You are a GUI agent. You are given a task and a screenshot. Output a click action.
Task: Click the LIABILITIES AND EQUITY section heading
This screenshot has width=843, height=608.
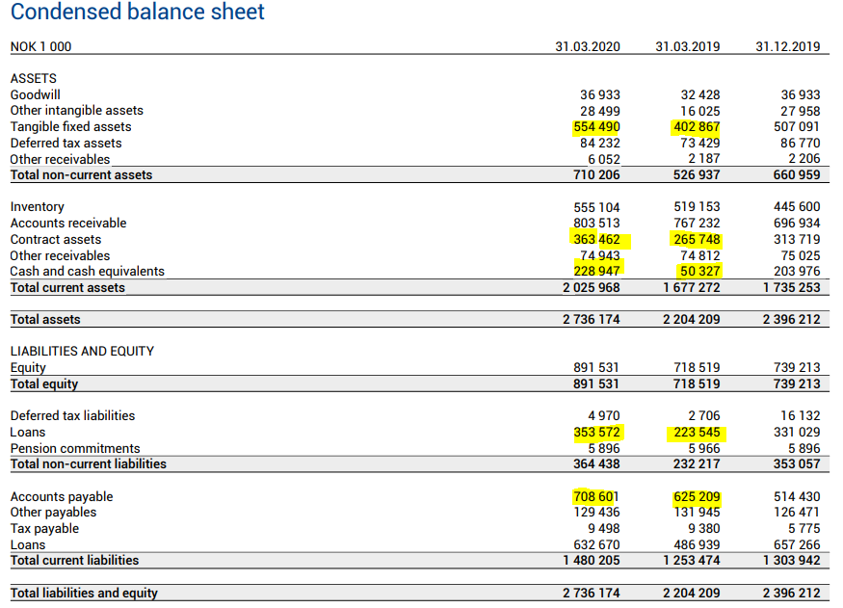point(82,351)
